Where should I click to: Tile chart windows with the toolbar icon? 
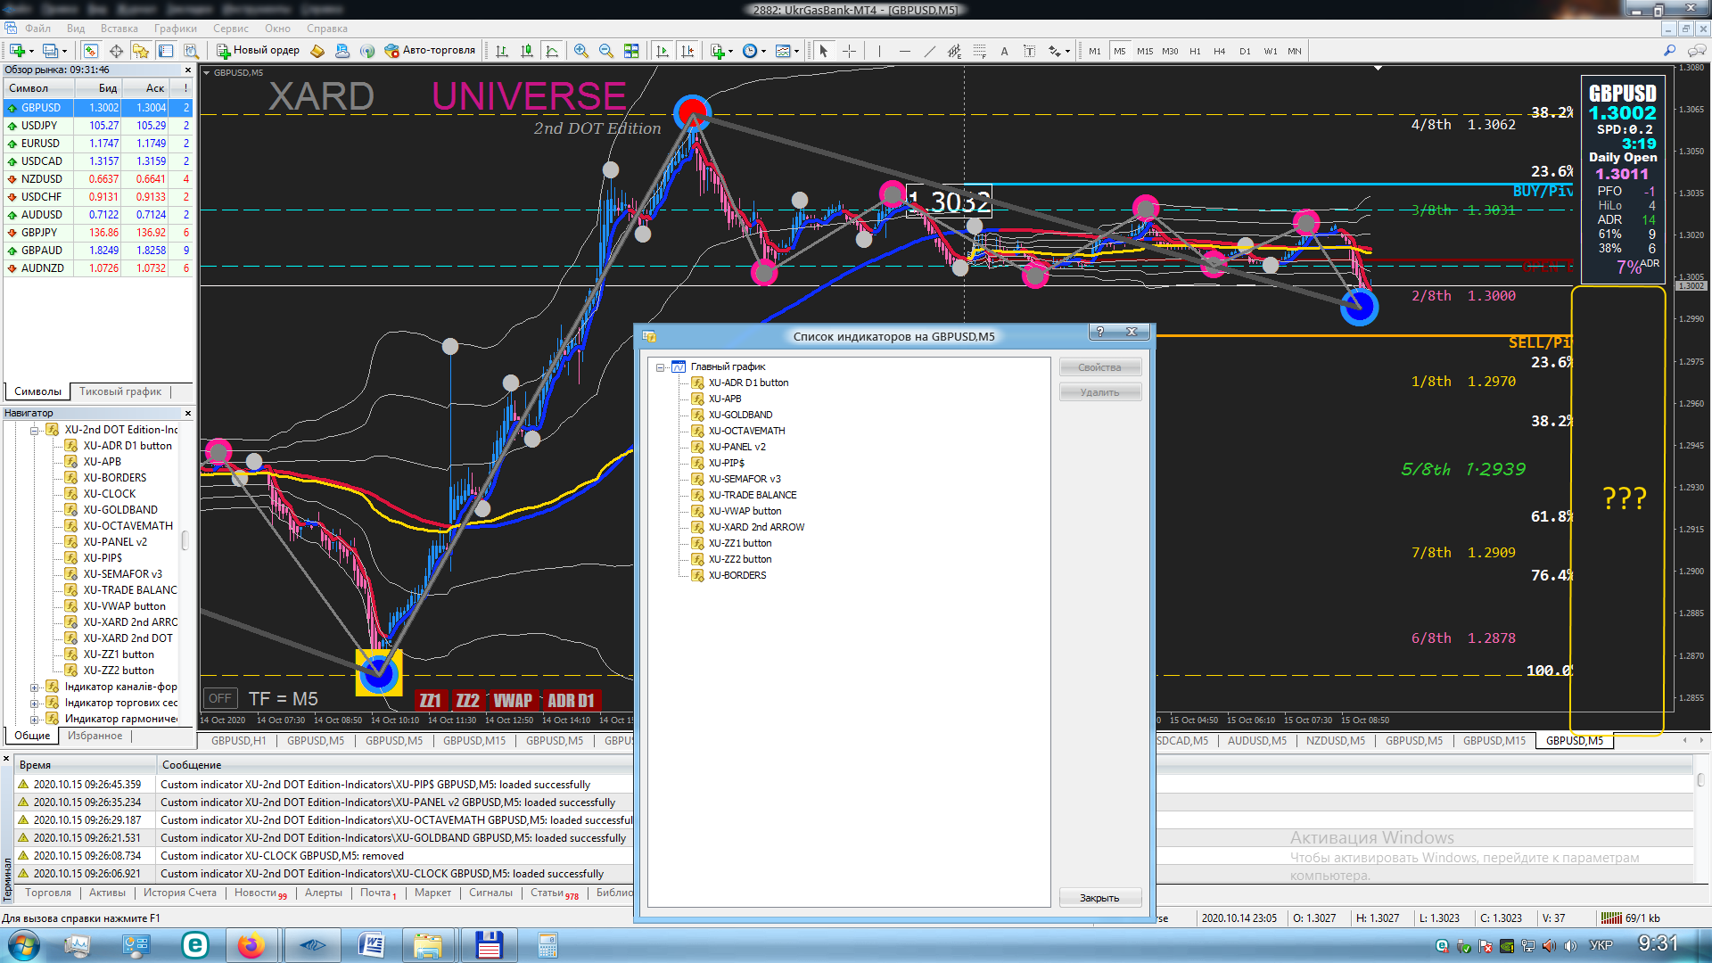[631, 51]
